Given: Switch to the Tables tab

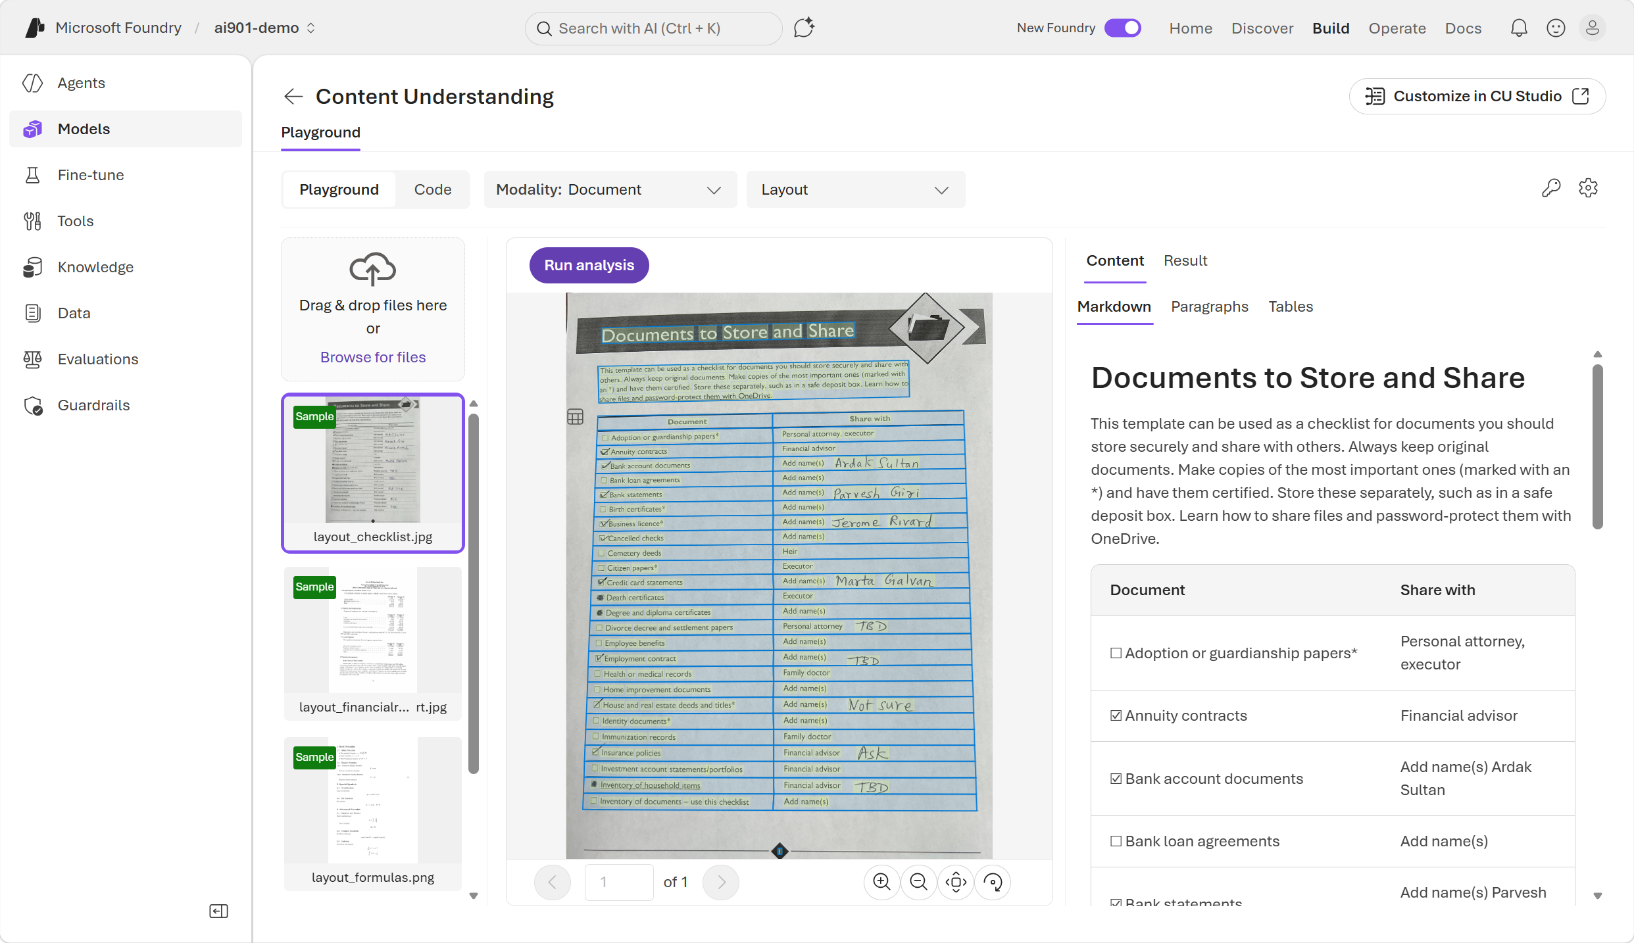Looking at the screenshot, I should click(x=1291, y=306).
